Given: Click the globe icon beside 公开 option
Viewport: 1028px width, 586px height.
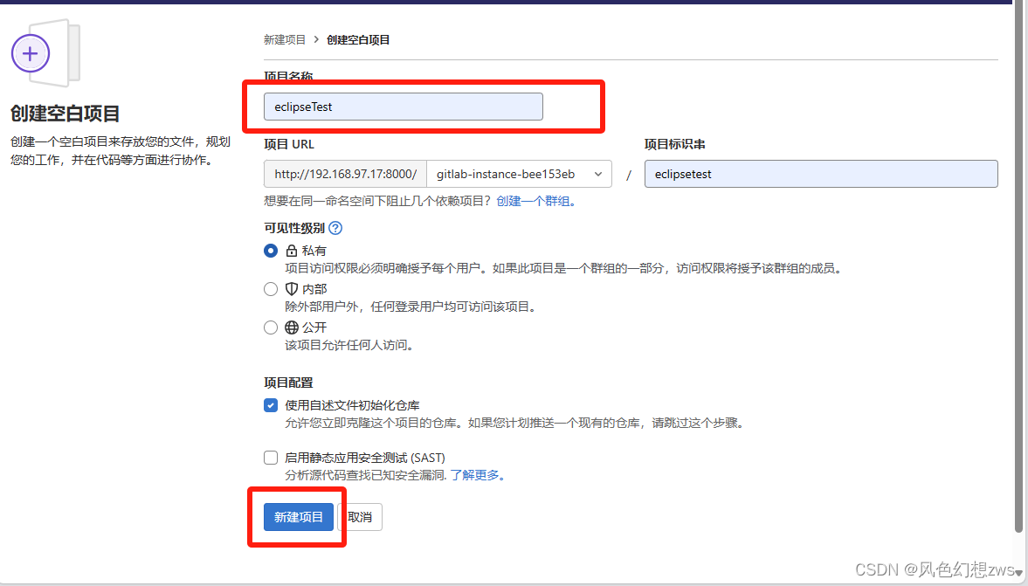Looking at the screenshot, I should pos(291,327).
